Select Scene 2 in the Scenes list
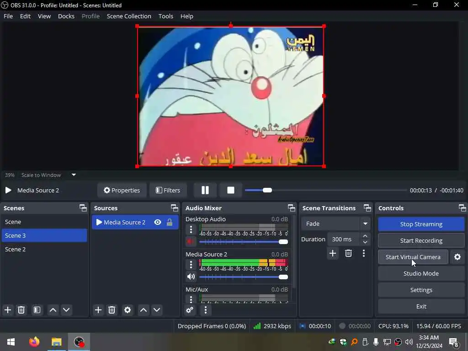This screenshot has height=351, width=468. 44,249
